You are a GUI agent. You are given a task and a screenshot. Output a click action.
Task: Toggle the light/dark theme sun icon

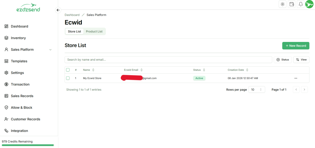tap(282, 4)
